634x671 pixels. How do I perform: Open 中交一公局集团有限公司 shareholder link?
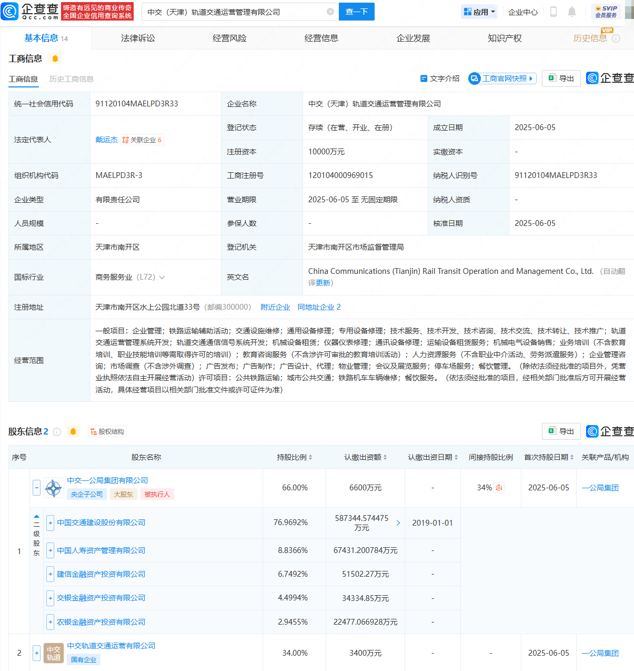[x=107, y=480]
